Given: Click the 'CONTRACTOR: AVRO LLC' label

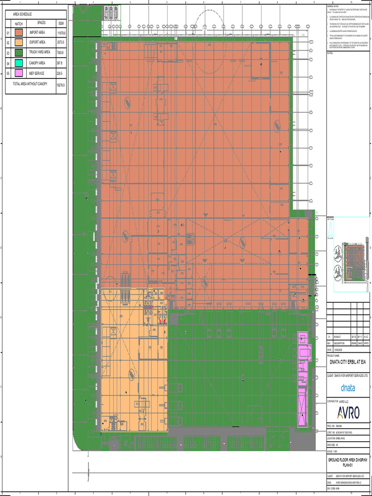Looking at the screenshot, I should tap(339, 401).
